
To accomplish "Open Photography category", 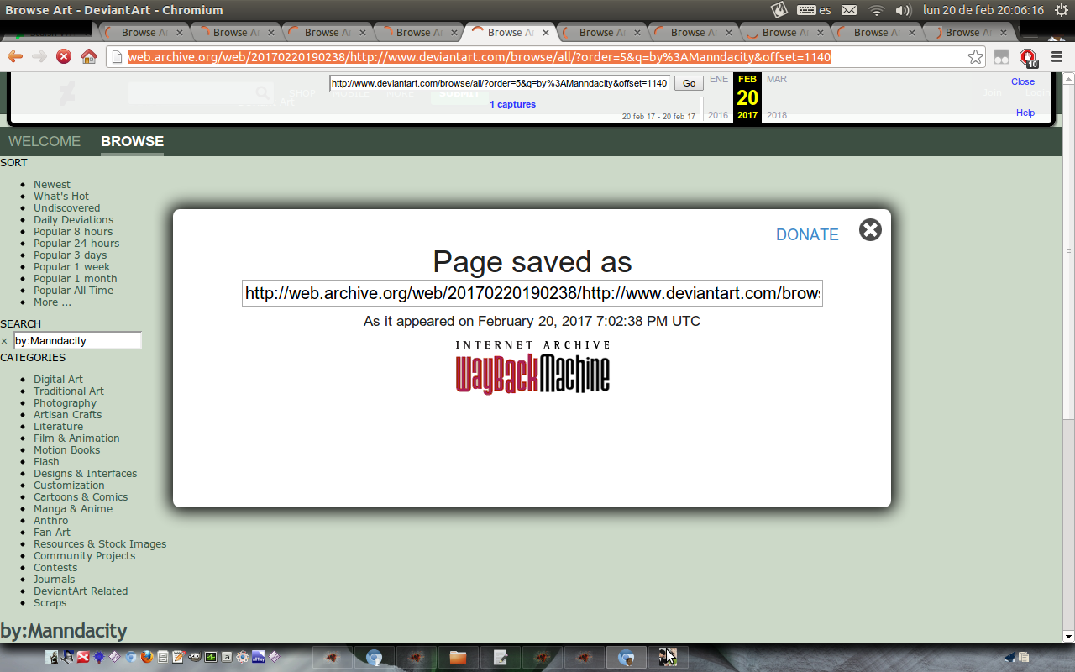I will [65, 403].
